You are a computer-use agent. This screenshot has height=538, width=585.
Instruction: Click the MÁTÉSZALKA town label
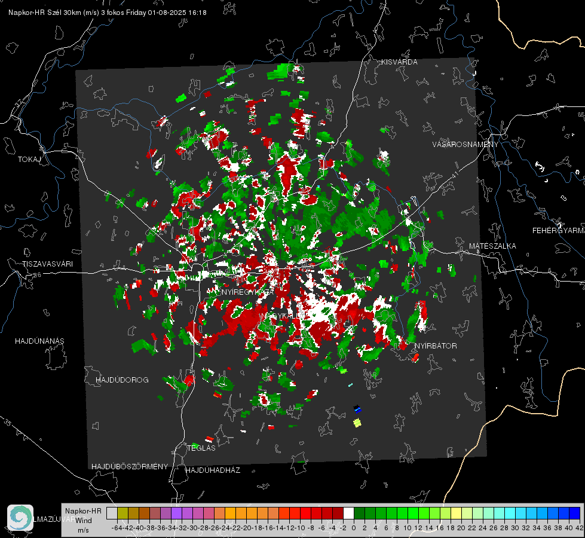coord(492,246)
